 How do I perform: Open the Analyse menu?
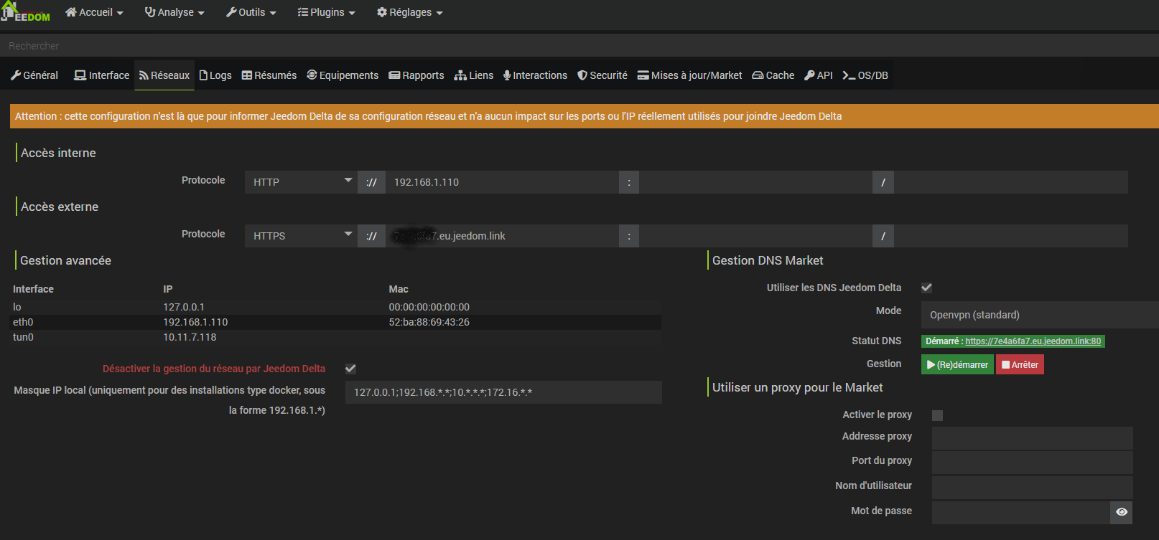[x=174, y=12]
